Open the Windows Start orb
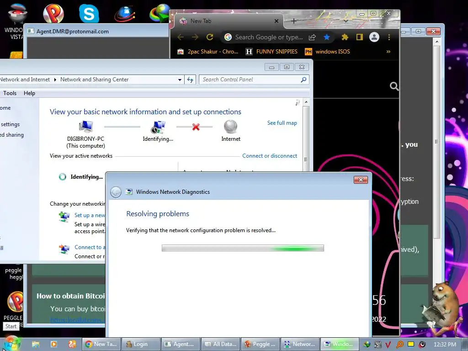This screenshot has height=351, width=468. (11, 344)
